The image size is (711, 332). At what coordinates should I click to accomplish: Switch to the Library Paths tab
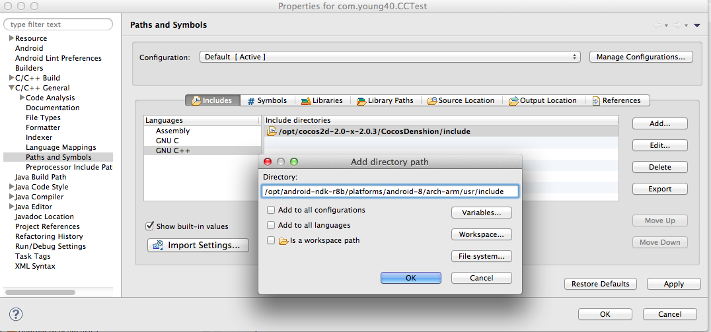(x=385, y=100)
